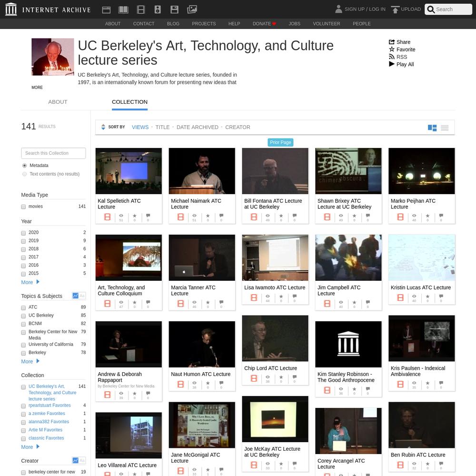The width and height of the screenshot is (476, 476).
Task: Open the Software floppy disk icon
Action: coord(175,10)
